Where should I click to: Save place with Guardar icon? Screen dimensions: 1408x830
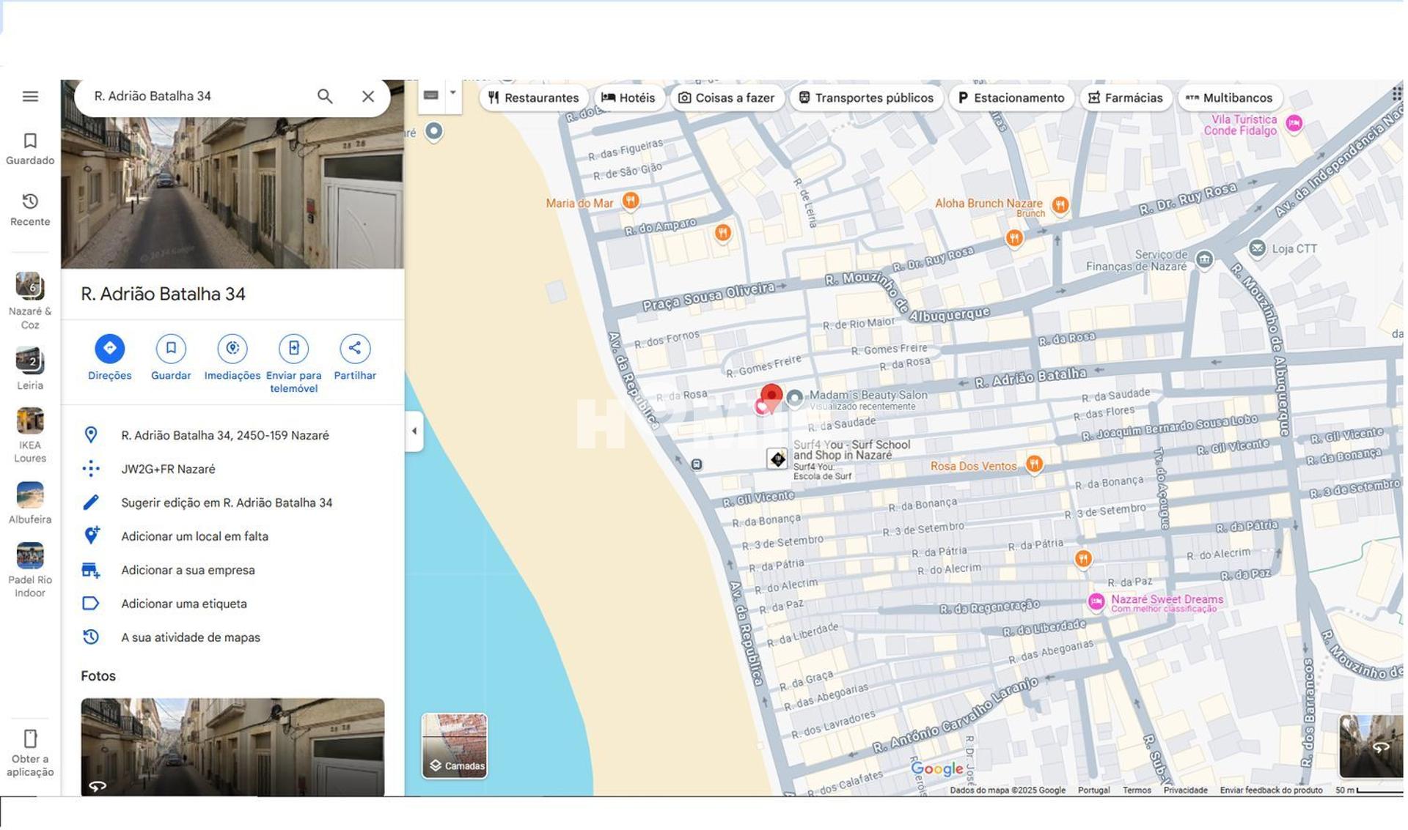pos(170,349)
